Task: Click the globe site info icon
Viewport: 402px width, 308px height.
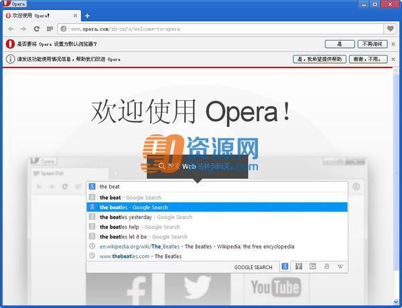Action: [64, 29]
